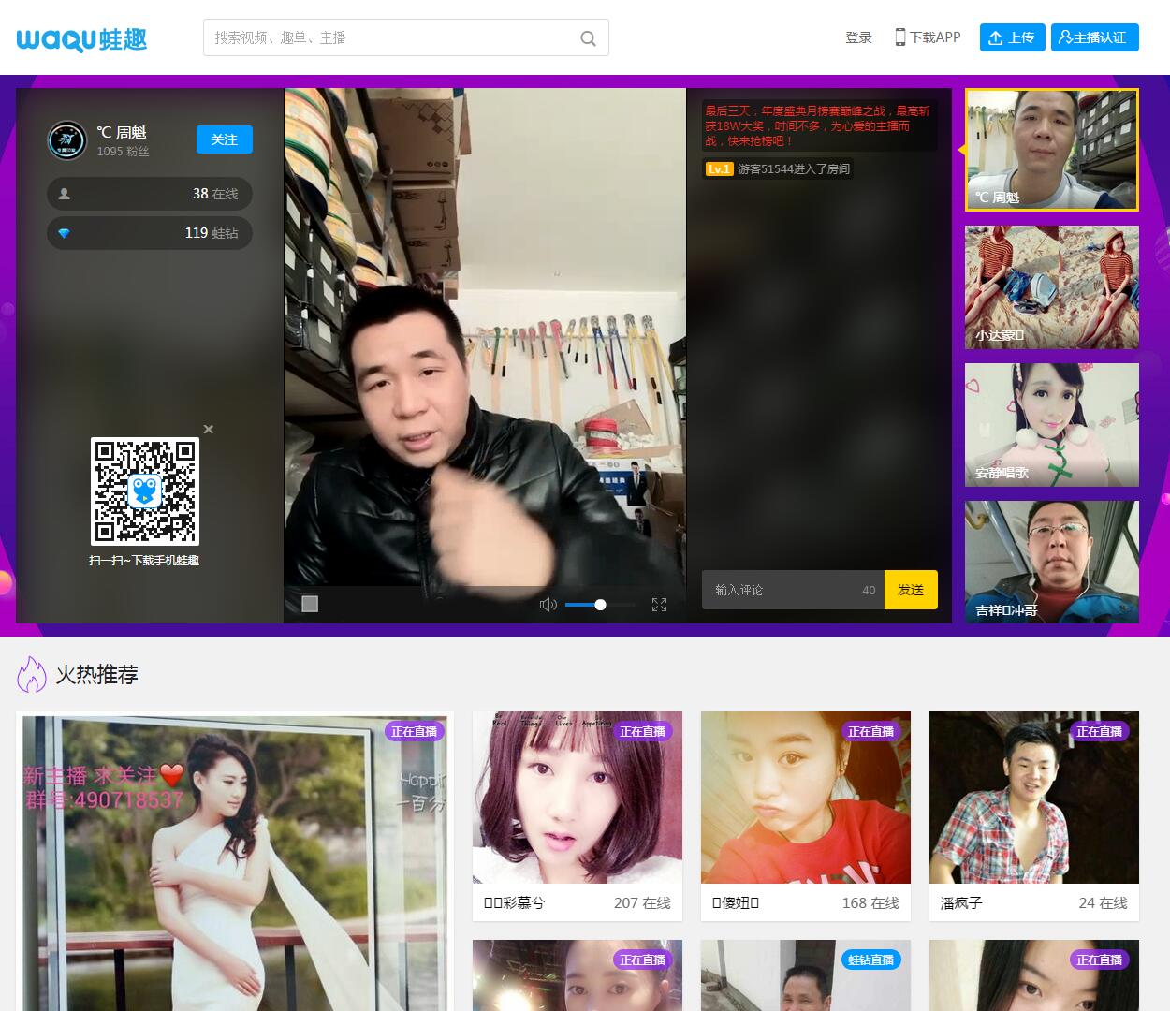Click the QR code image
1170x1011 pixels.
145,491
